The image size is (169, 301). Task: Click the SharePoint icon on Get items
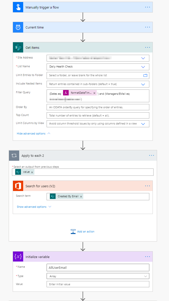click(x=18, y=47)
